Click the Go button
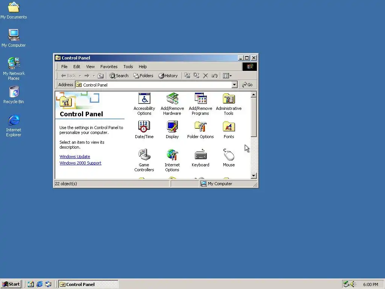Viewport: 385px width, 289px height. point(247,85)
